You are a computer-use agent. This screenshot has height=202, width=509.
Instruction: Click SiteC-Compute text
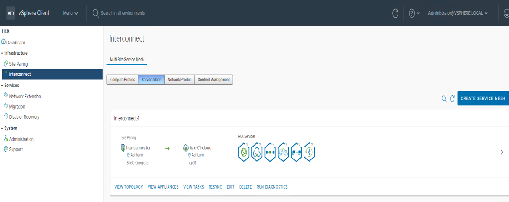[137, 163]
